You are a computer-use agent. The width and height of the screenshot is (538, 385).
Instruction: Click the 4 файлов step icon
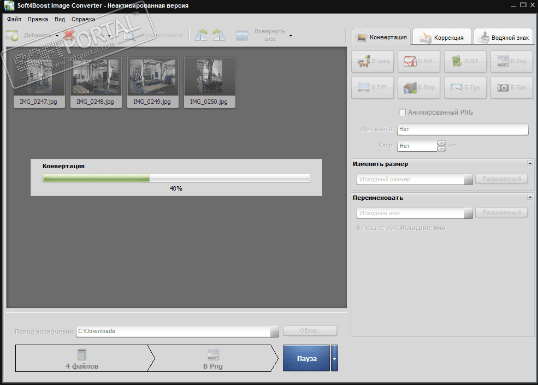click(82, 354)
